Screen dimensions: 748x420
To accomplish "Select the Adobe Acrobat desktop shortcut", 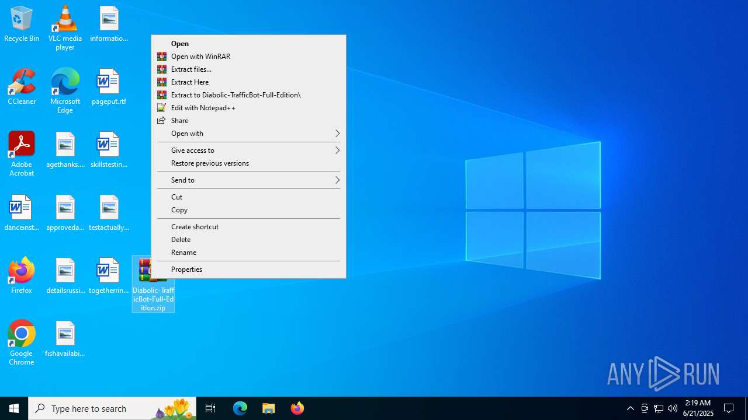I will tap(22, 154).
